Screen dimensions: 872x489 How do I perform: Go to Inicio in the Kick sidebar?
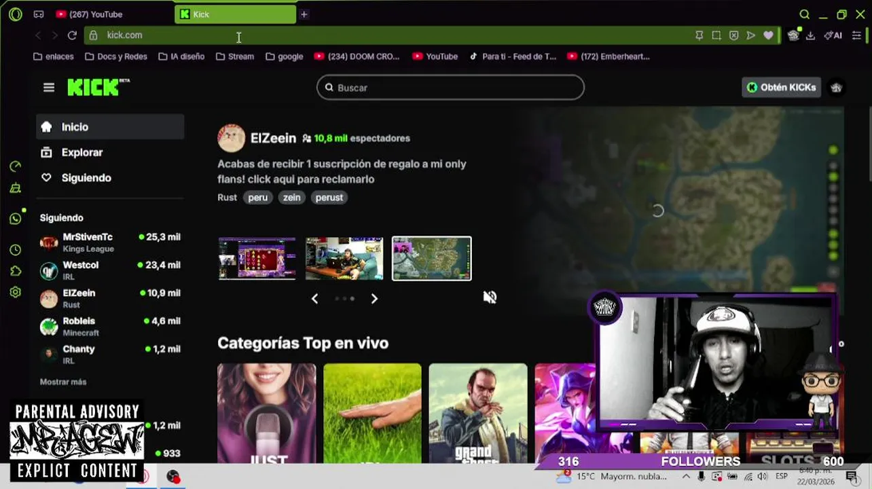coord(110,127)
